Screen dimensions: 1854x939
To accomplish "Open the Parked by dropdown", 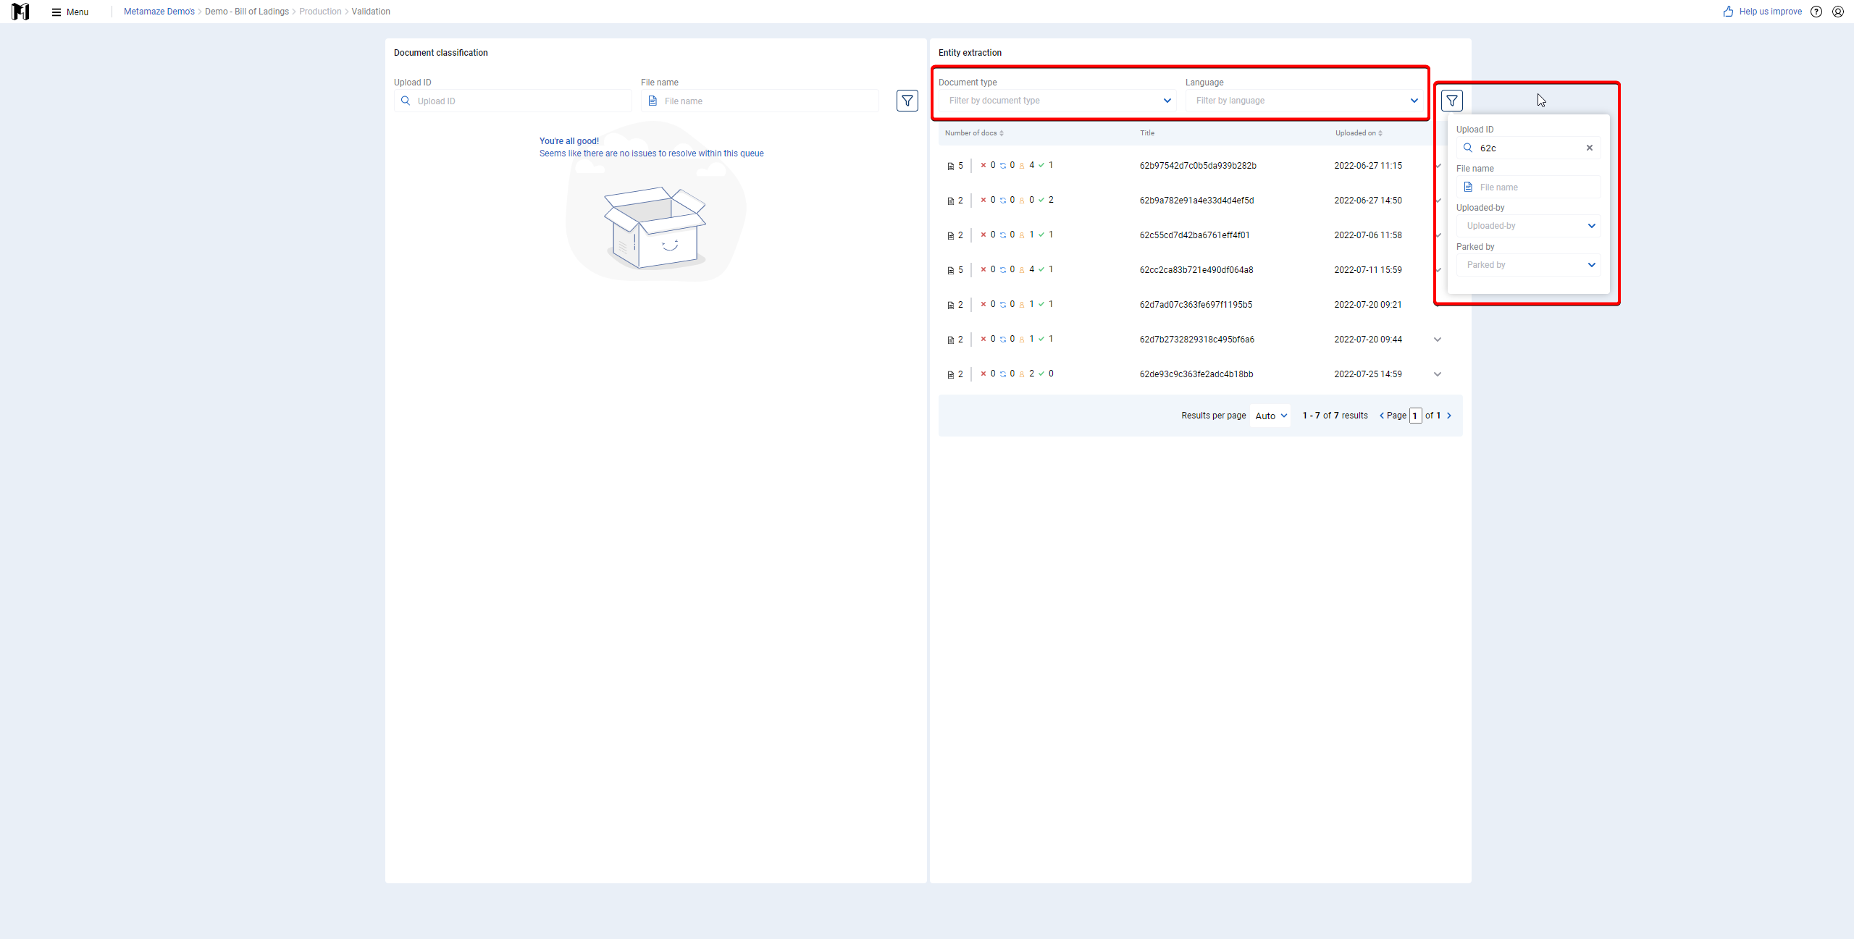I will [x=1528, y=265].
